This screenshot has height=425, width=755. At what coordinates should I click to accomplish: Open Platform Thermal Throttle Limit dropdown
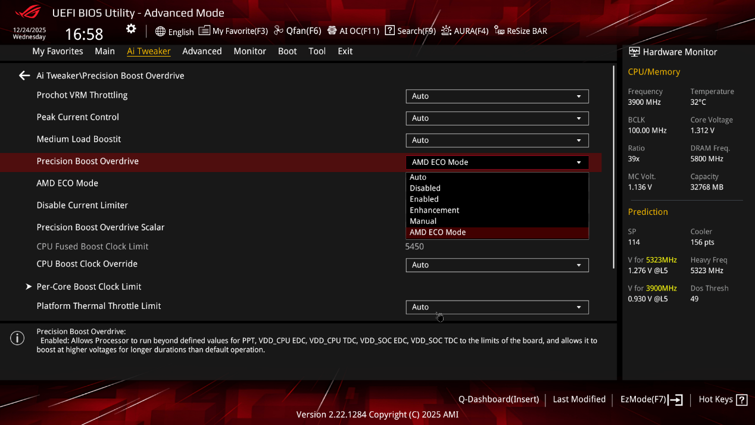(x=497, y=307)
